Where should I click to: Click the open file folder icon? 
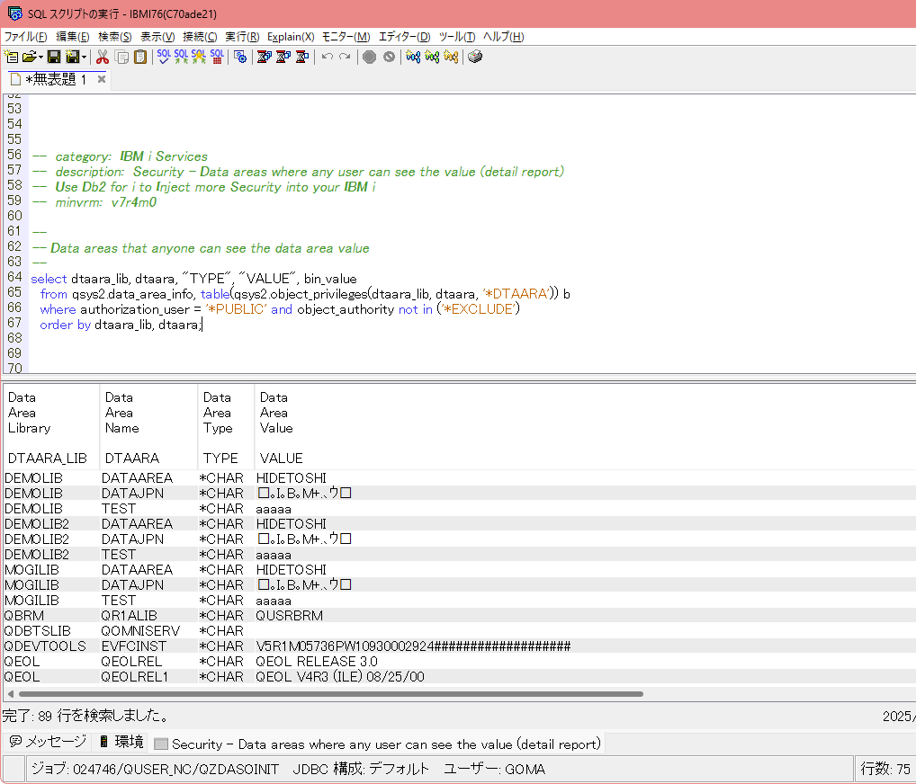click(x=29, y=57)
